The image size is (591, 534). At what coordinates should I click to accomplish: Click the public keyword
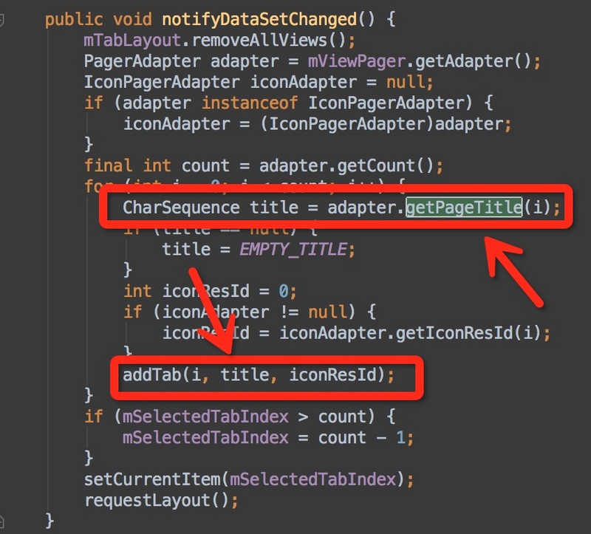click(74, 19)
